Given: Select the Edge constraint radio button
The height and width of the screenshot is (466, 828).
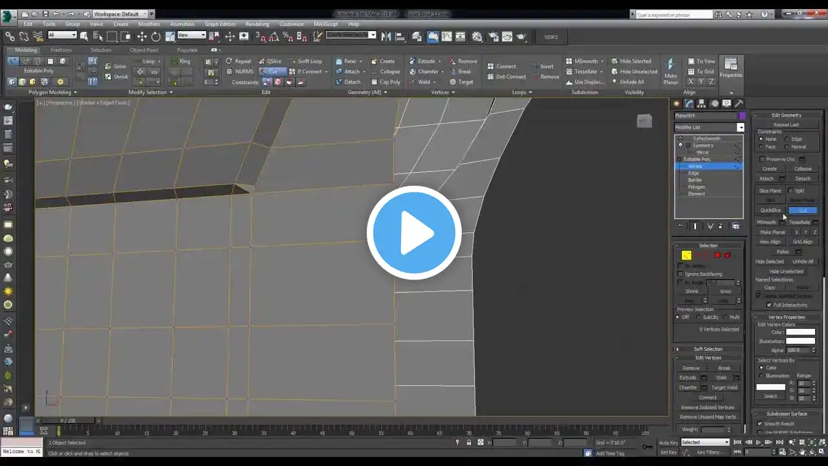Looking at the screenshot, I should 787,139.
